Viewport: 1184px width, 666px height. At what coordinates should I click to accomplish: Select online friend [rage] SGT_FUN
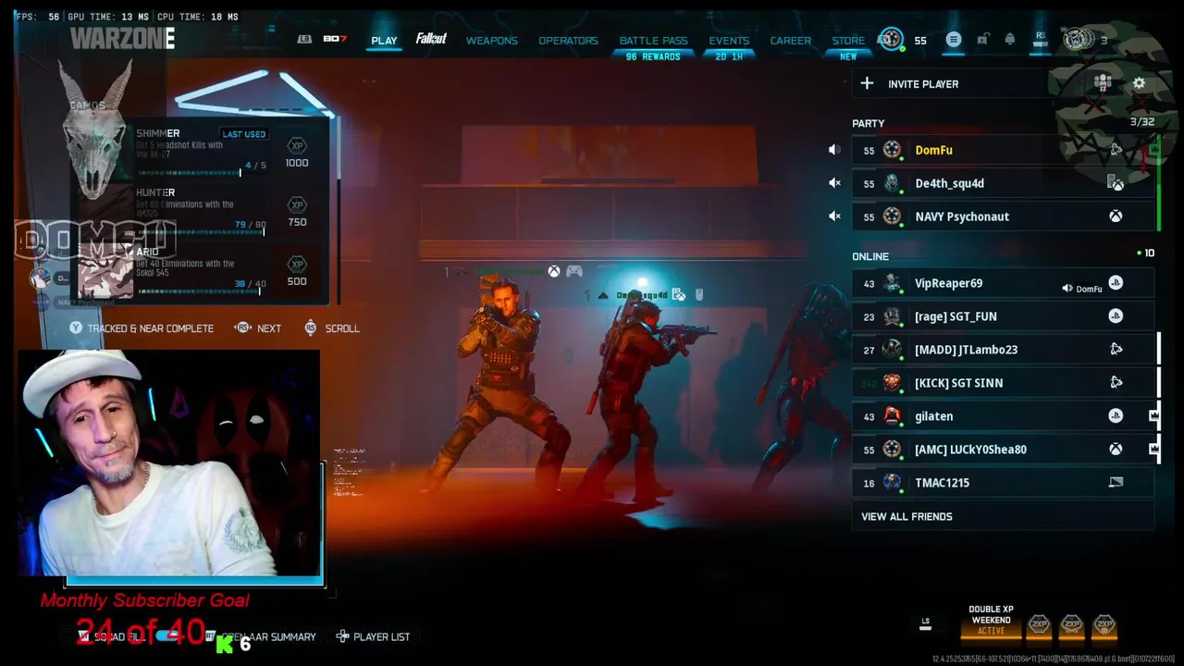tap(1003, 316)
